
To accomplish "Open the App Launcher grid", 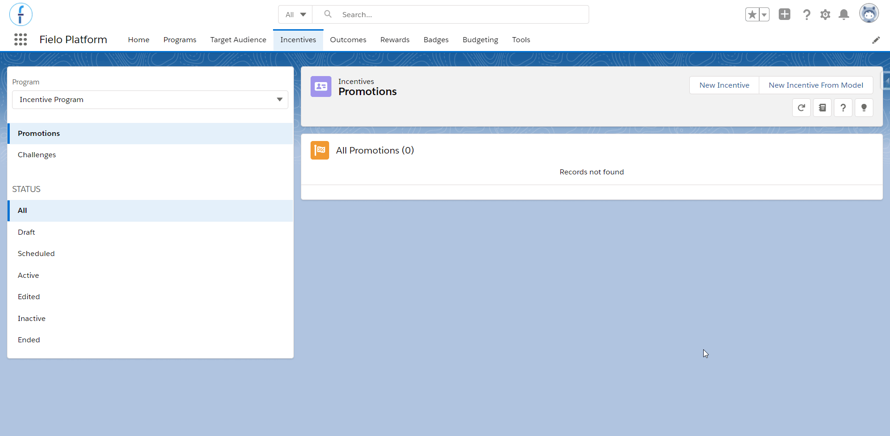I will point(20,39).
